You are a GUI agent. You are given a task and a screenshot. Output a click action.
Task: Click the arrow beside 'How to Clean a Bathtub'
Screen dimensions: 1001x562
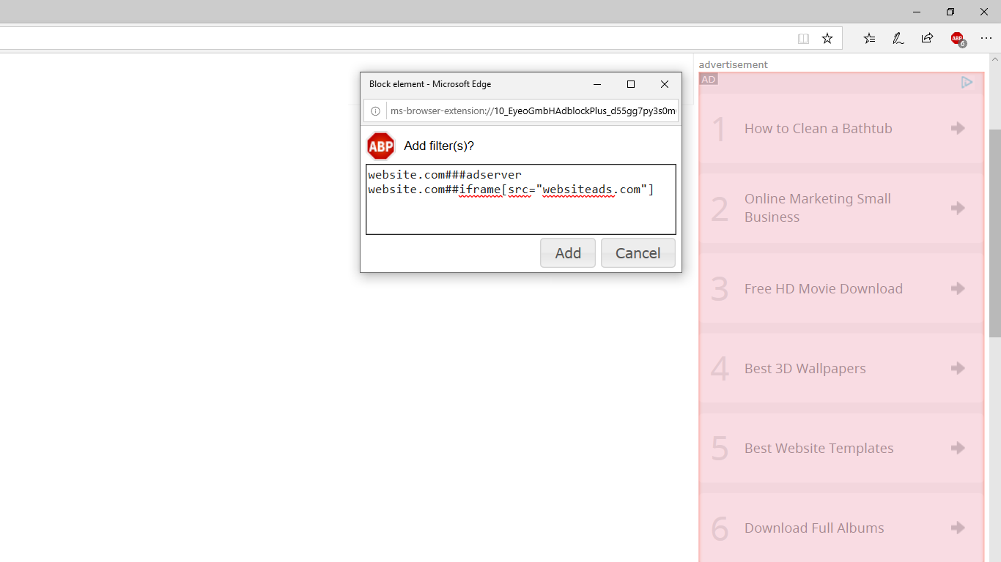[x=958, y=128]
